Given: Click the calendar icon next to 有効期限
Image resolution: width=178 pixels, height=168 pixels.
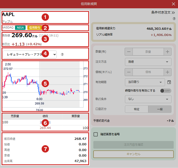Looking at the screenshot, I should [x=169, y=82].
